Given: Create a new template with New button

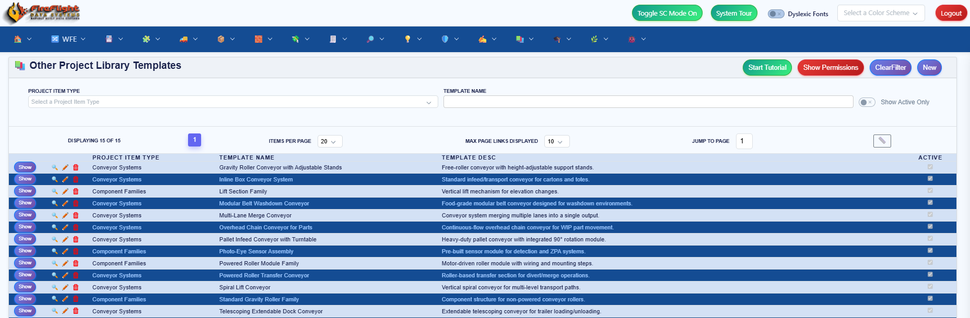Looking at the screenshot, I should coord(929,67).
